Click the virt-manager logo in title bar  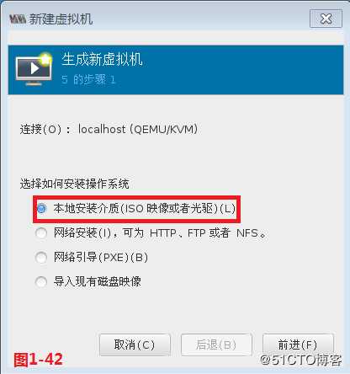18,19
